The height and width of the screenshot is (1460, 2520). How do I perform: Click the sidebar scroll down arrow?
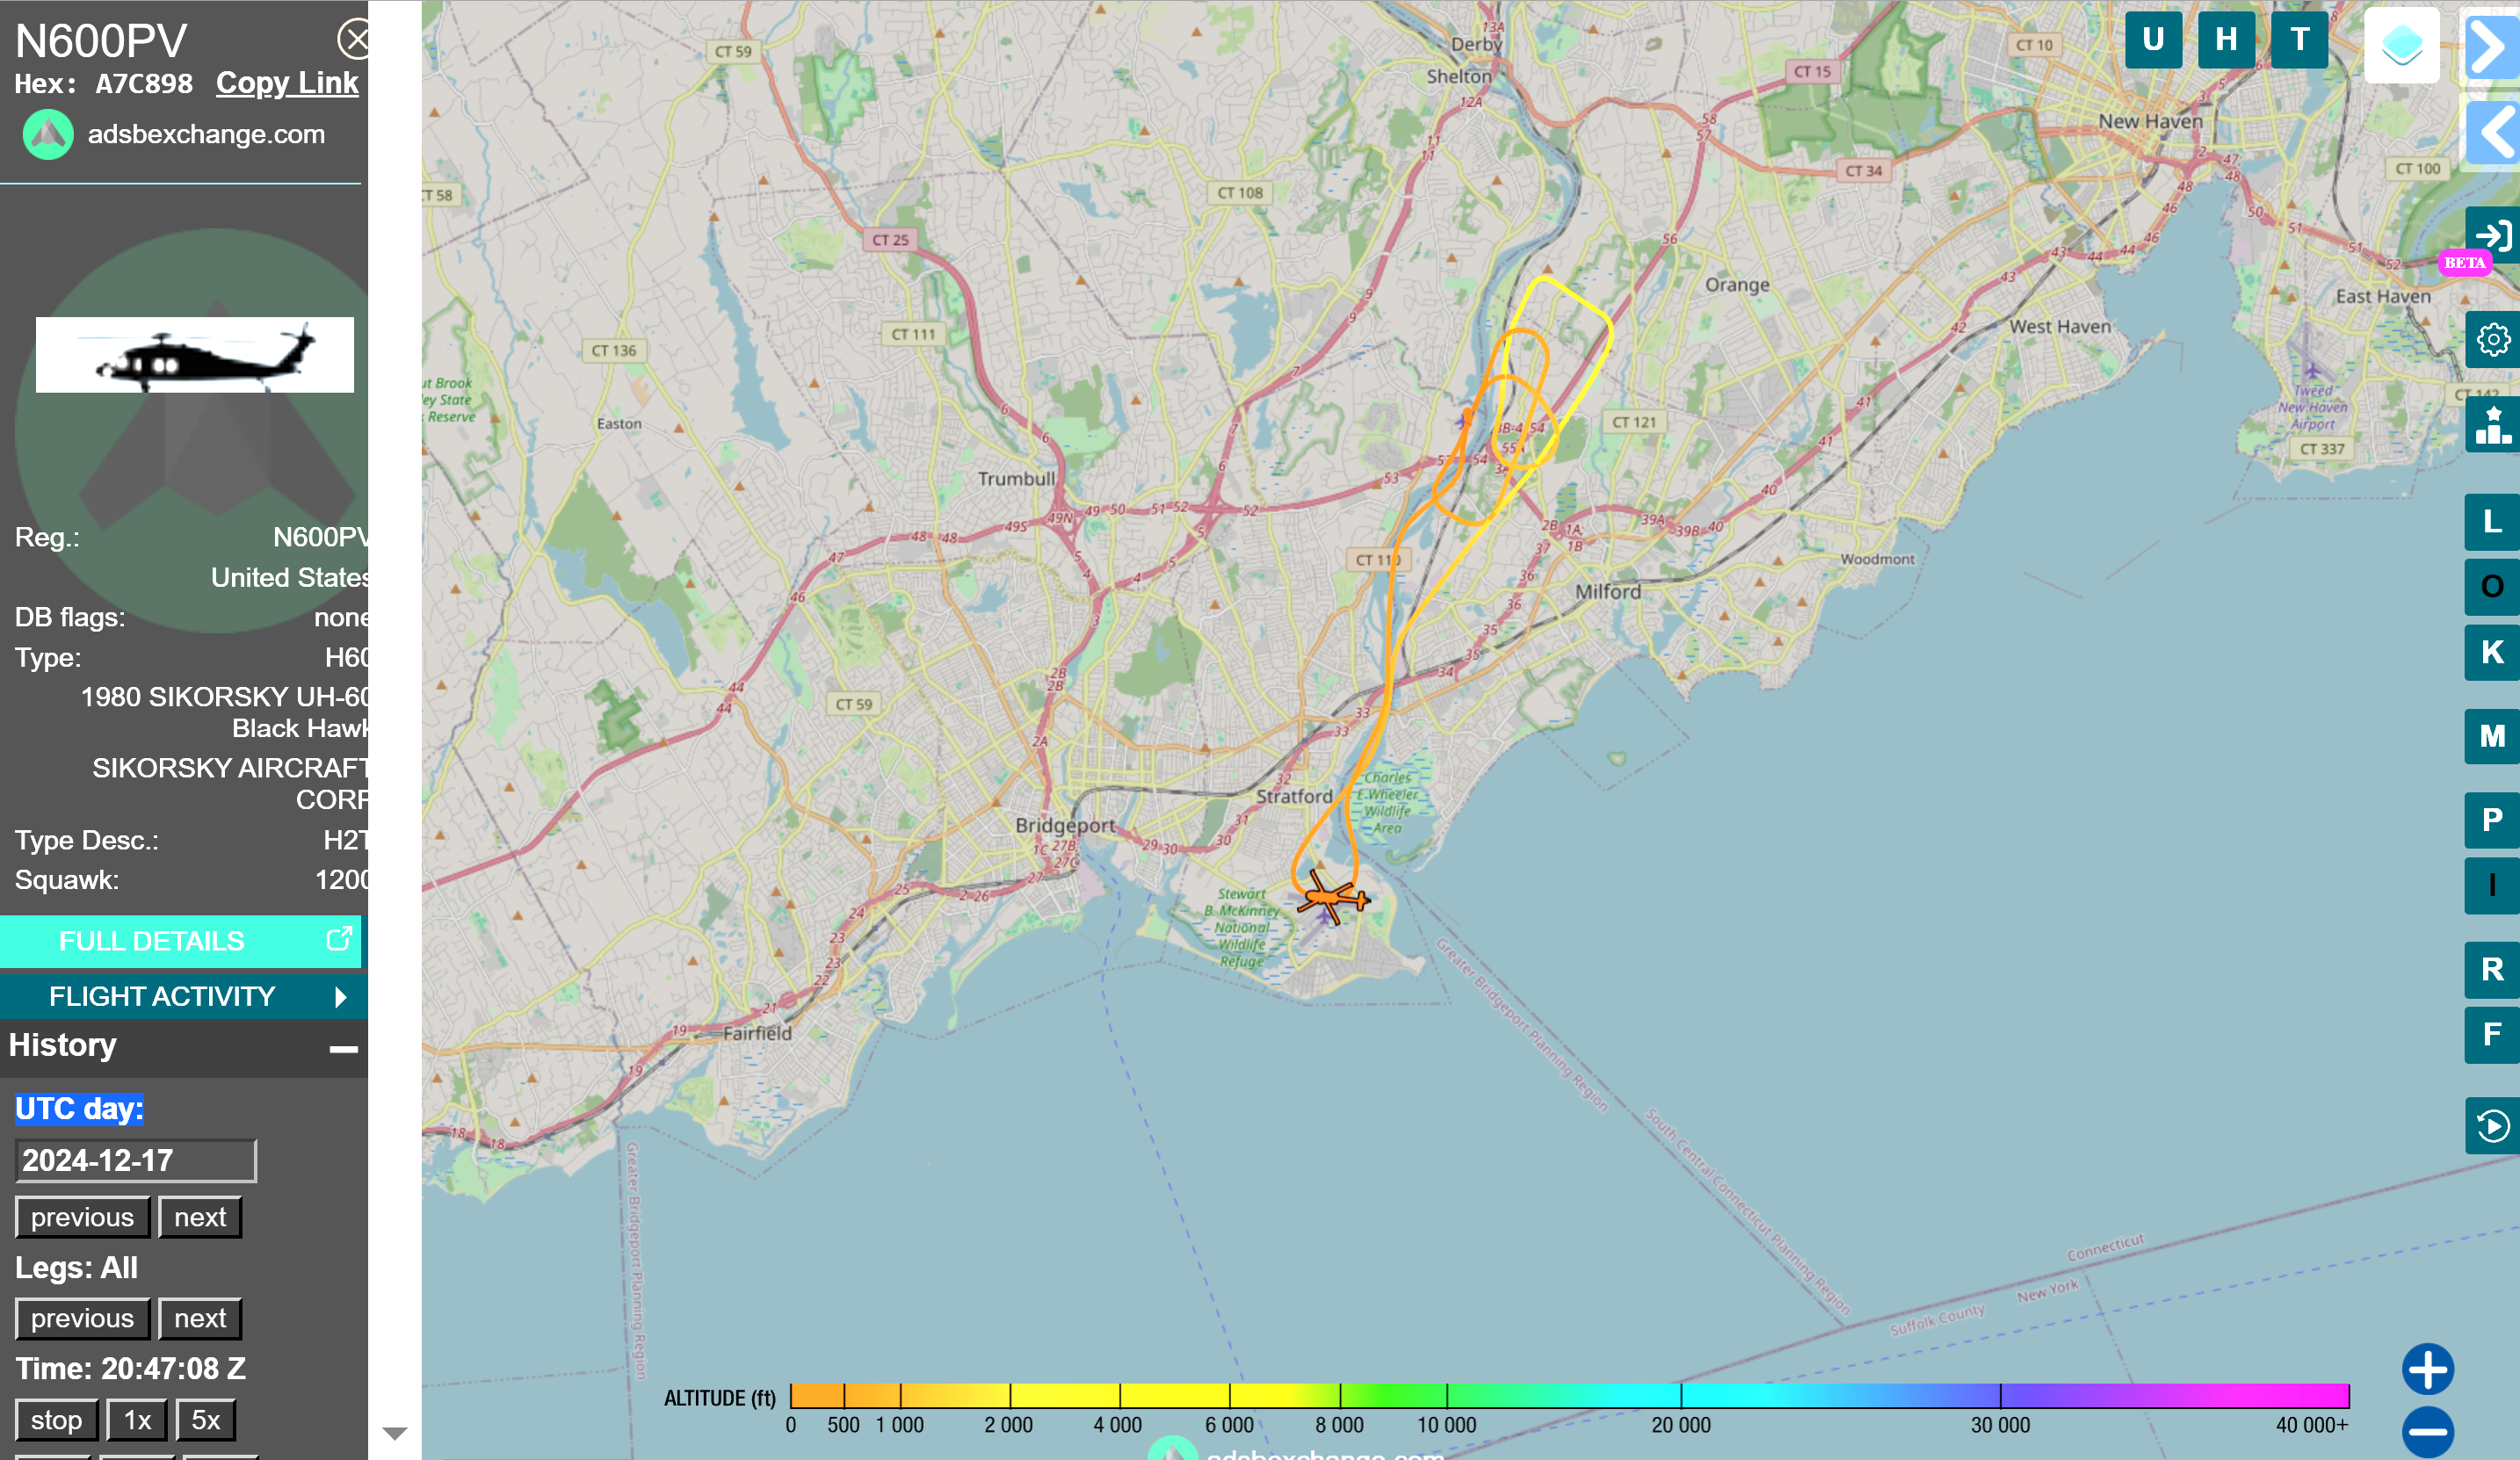(395, 1434)
